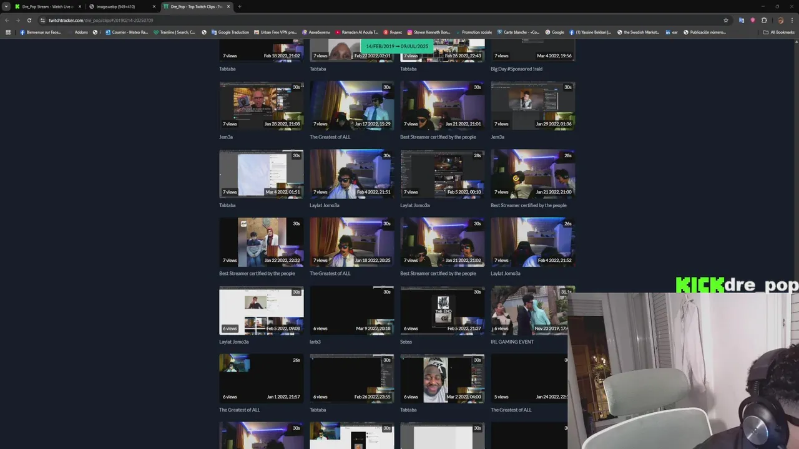Play Jem3a clip from Jan 28 2022
This screenshot has width=799, height=449.
click(262, 105)
